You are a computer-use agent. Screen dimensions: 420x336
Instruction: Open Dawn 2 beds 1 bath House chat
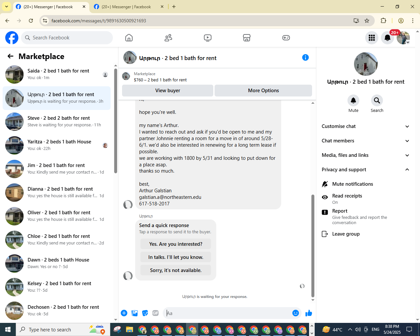tap(56, 263)
